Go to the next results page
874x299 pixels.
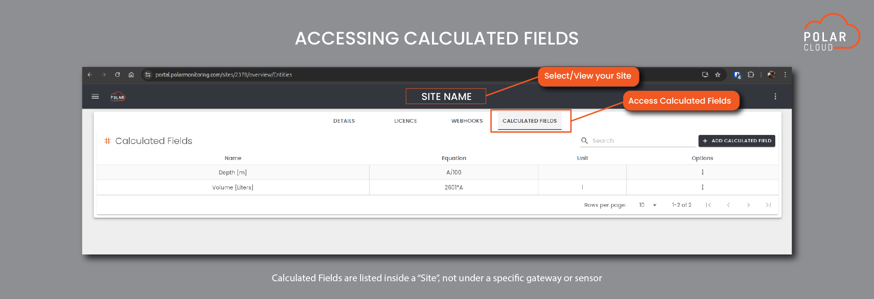point(748,205)
